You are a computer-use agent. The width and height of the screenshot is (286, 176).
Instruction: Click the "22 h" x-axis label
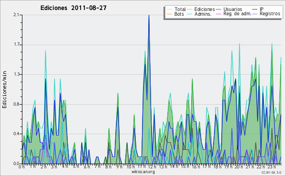coord(261,166)
